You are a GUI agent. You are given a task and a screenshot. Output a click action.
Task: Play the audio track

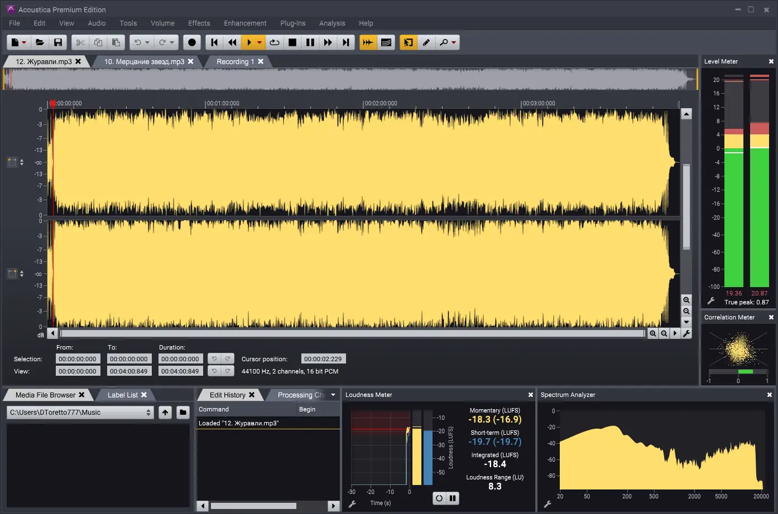[x=249, y=42]
